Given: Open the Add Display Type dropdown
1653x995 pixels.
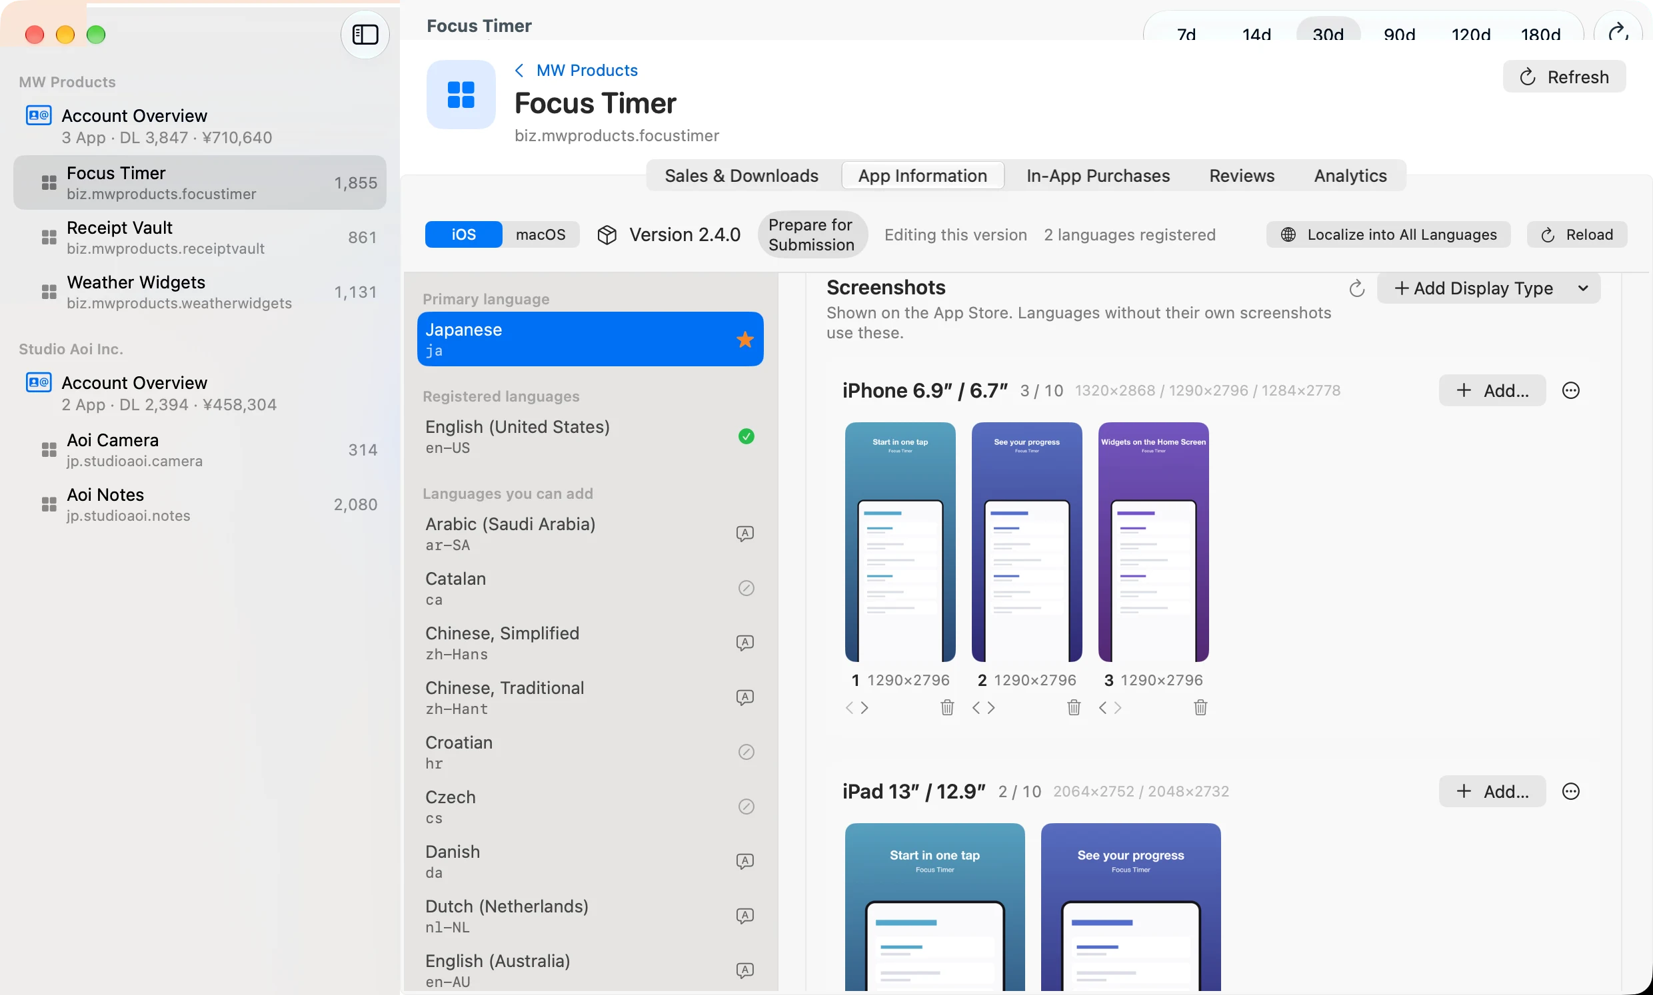Looking at the screenshot, I should point(1488,288).
